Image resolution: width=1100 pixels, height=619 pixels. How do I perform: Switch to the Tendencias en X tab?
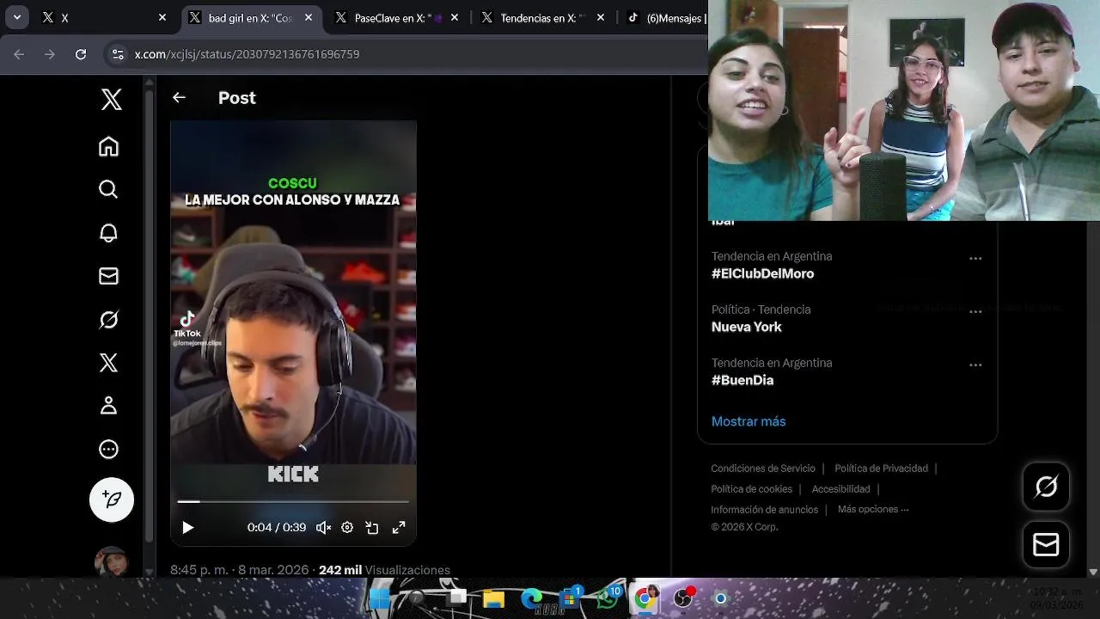tap(544, 17)
